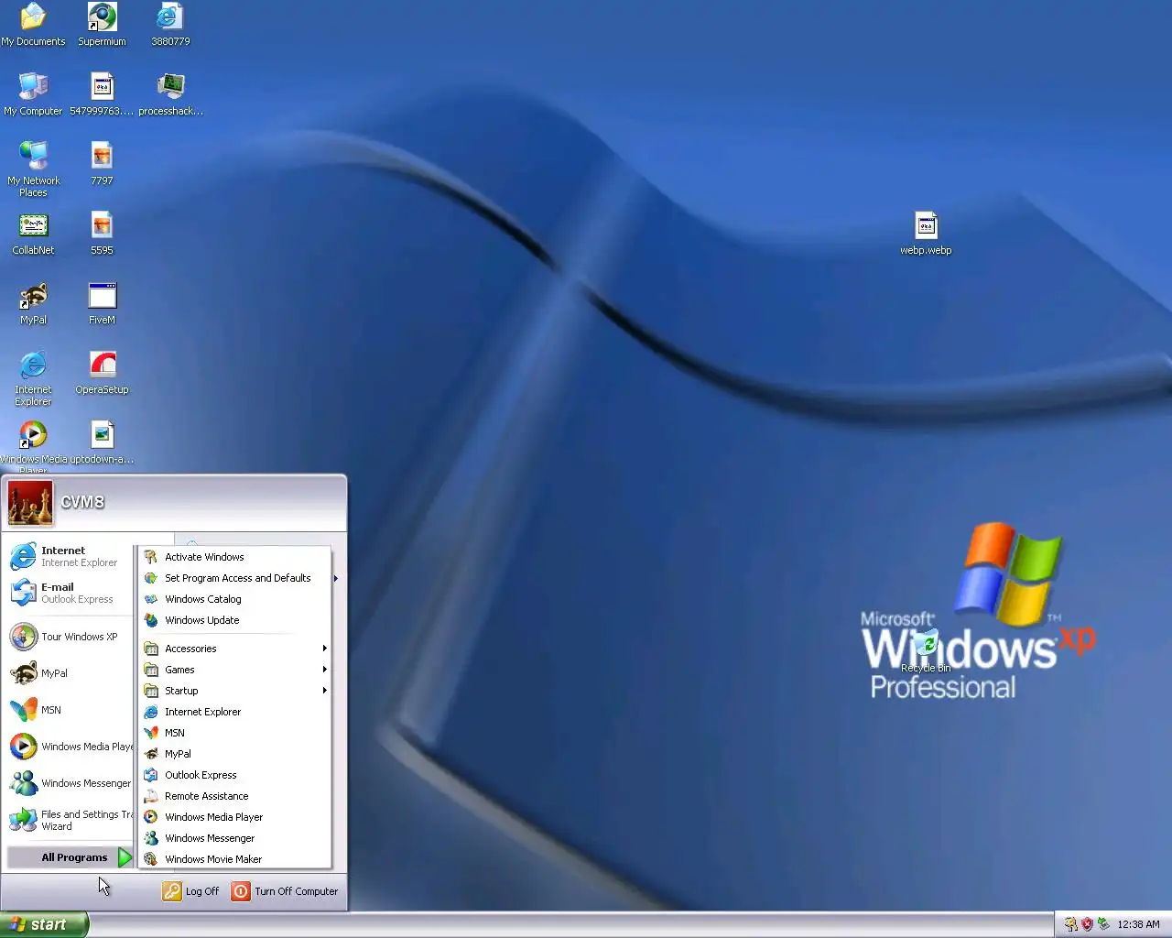Select the uptodown-a desktop file icon
This screenshot has height=938, width=1172.
click(x=102, y=442)
